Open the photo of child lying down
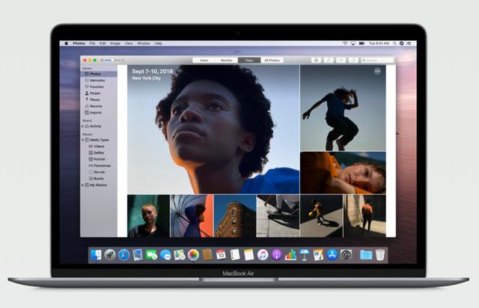 point(343,173)
